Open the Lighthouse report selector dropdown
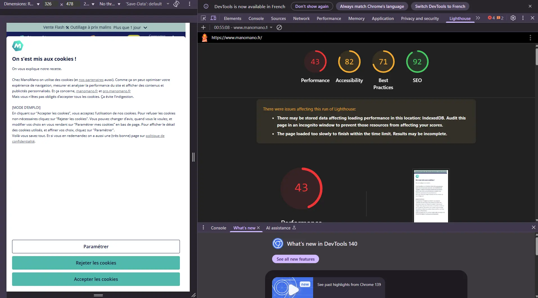Viewport: 538px width, 298px height. pos(243,28)
